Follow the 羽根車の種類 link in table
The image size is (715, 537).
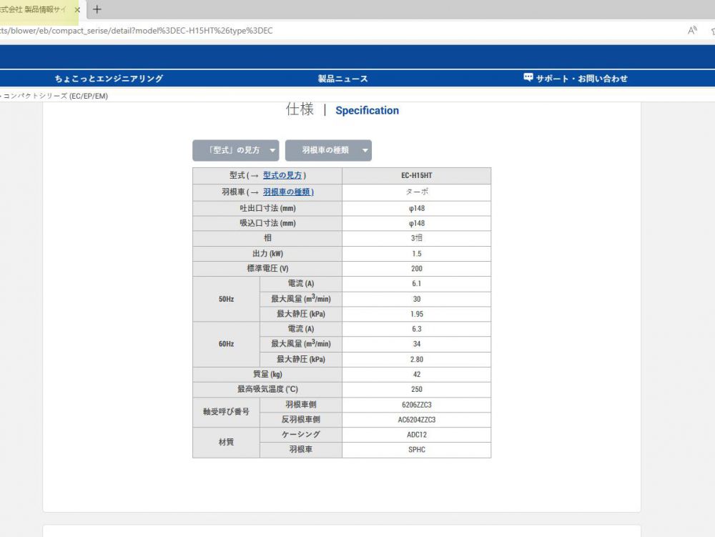(x=287, y=192)
